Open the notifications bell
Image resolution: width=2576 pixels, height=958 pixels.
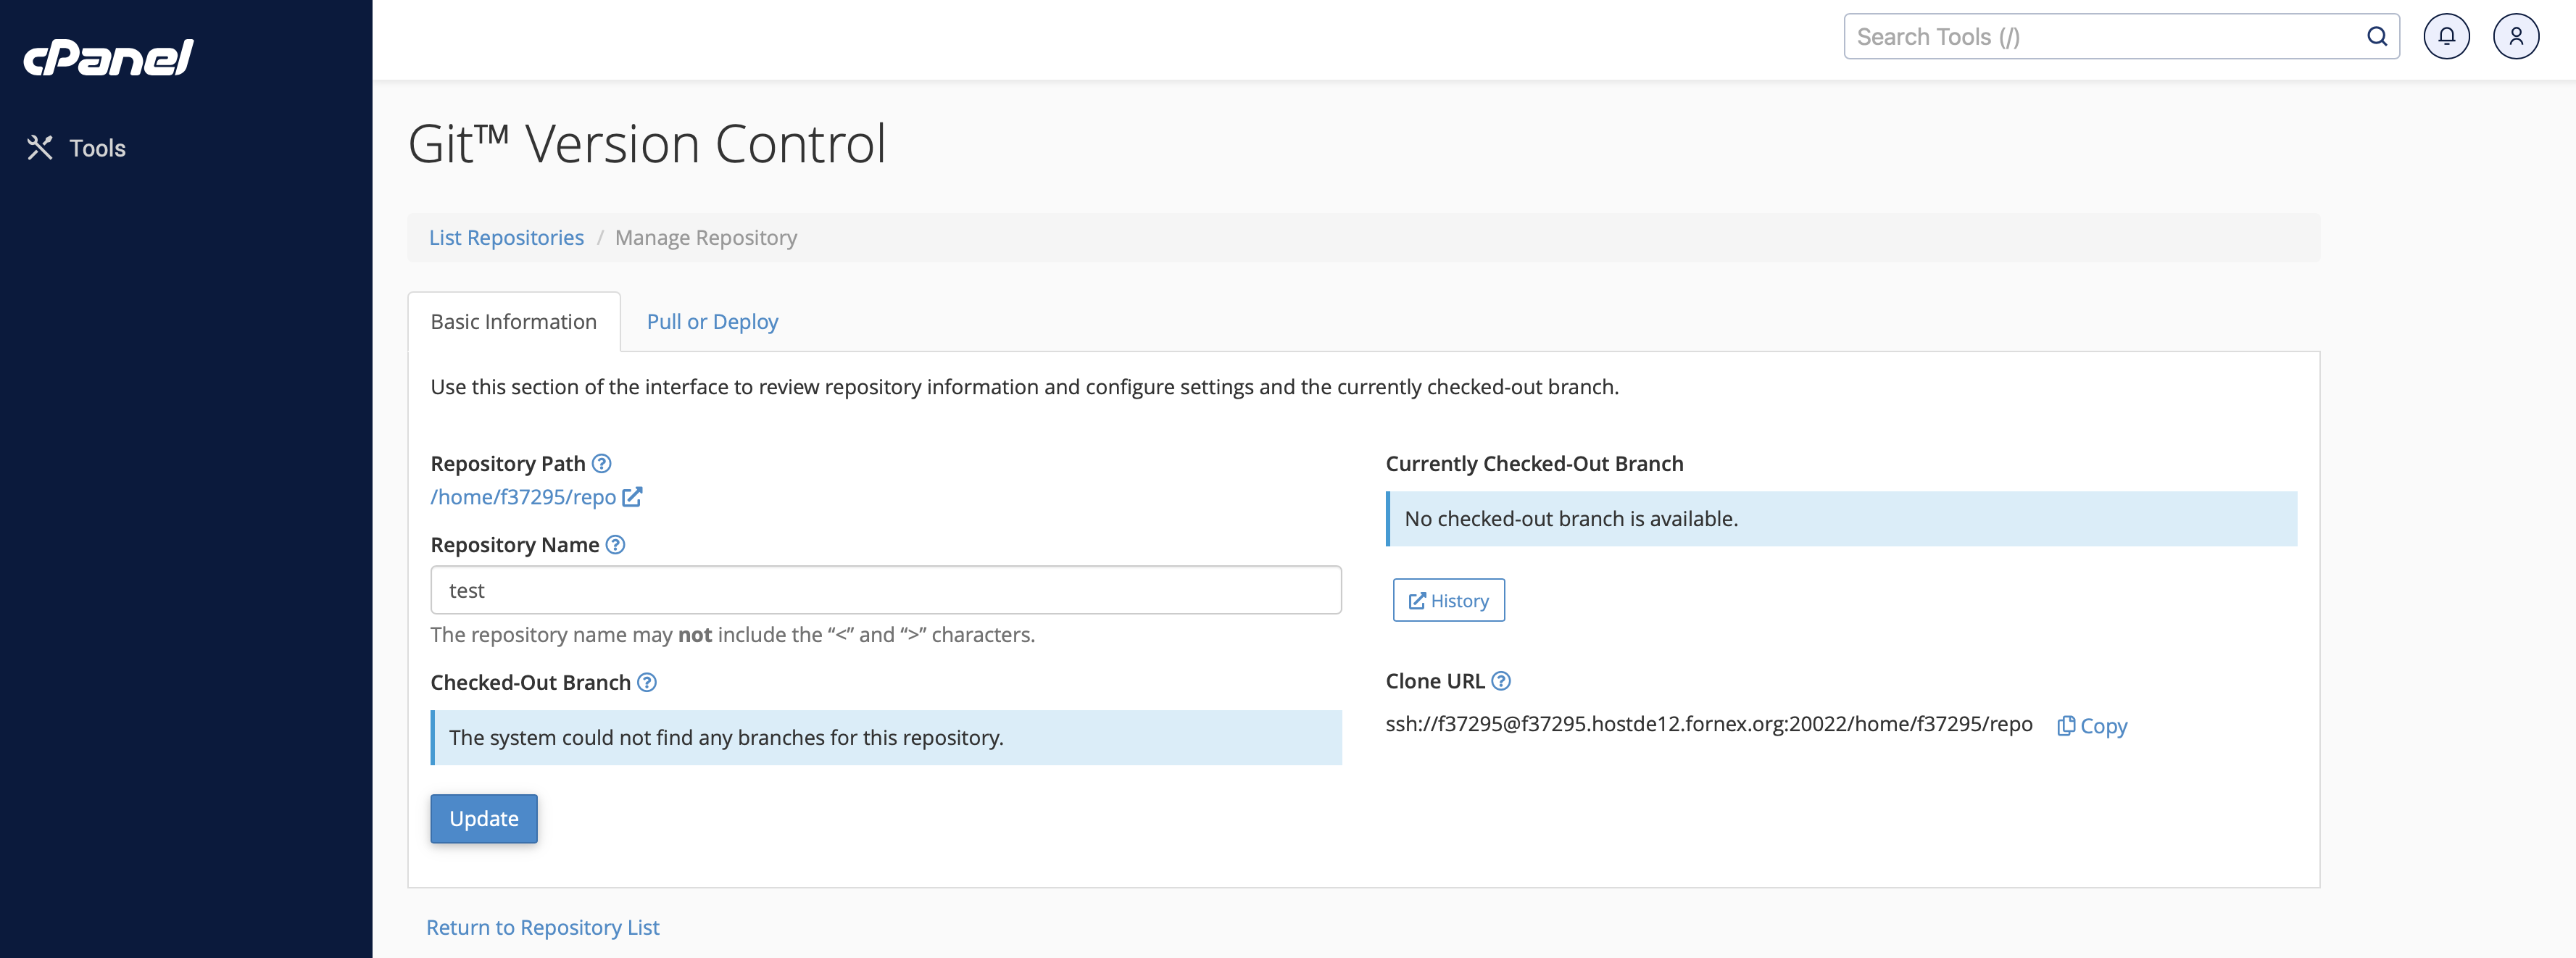[x=2446, y=37]
